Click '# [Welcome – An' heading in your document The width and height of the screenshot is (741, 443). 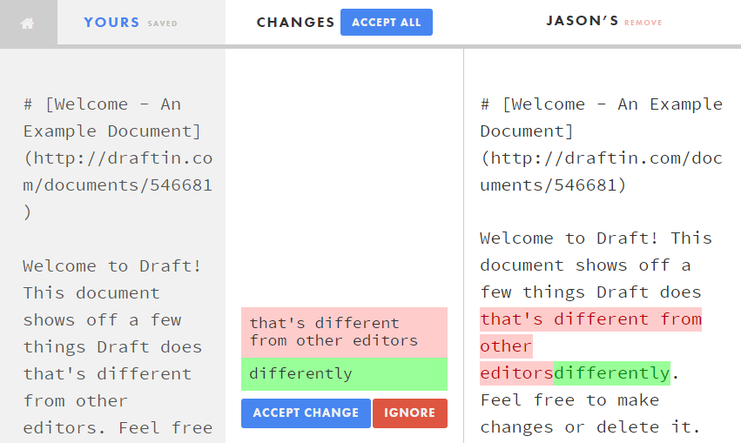tap(102, 104)
